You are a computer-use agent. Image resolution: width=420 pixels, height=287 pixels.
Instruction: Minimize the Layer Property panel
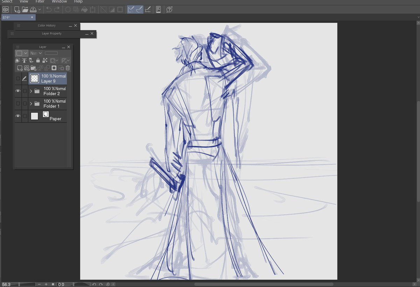pyautogui.click(x=87, y=34)
